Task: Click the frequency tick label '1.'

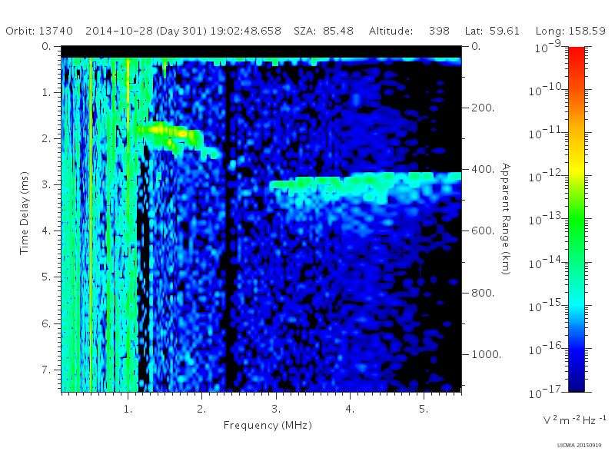Action: coord(128,409)
